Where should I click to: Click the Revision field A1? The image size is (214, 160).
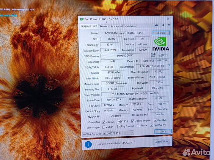[142, 39]
